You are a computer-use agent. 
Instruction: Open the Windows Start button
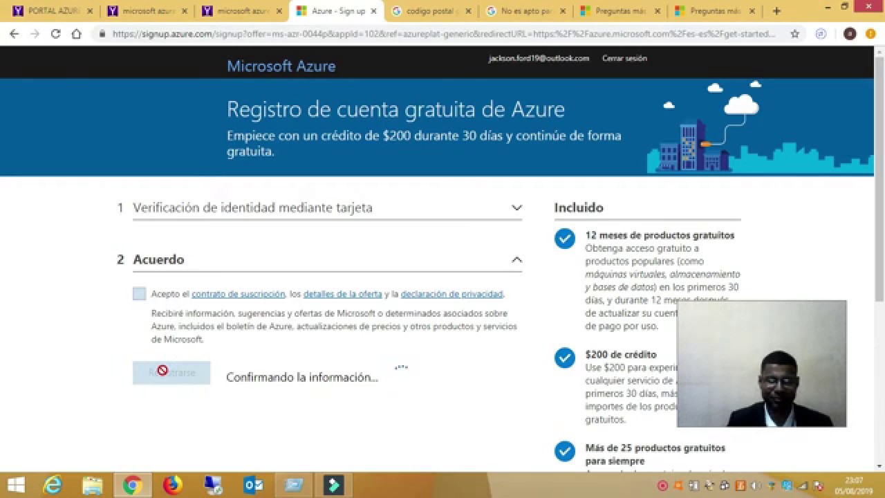[x=16, y=485]
